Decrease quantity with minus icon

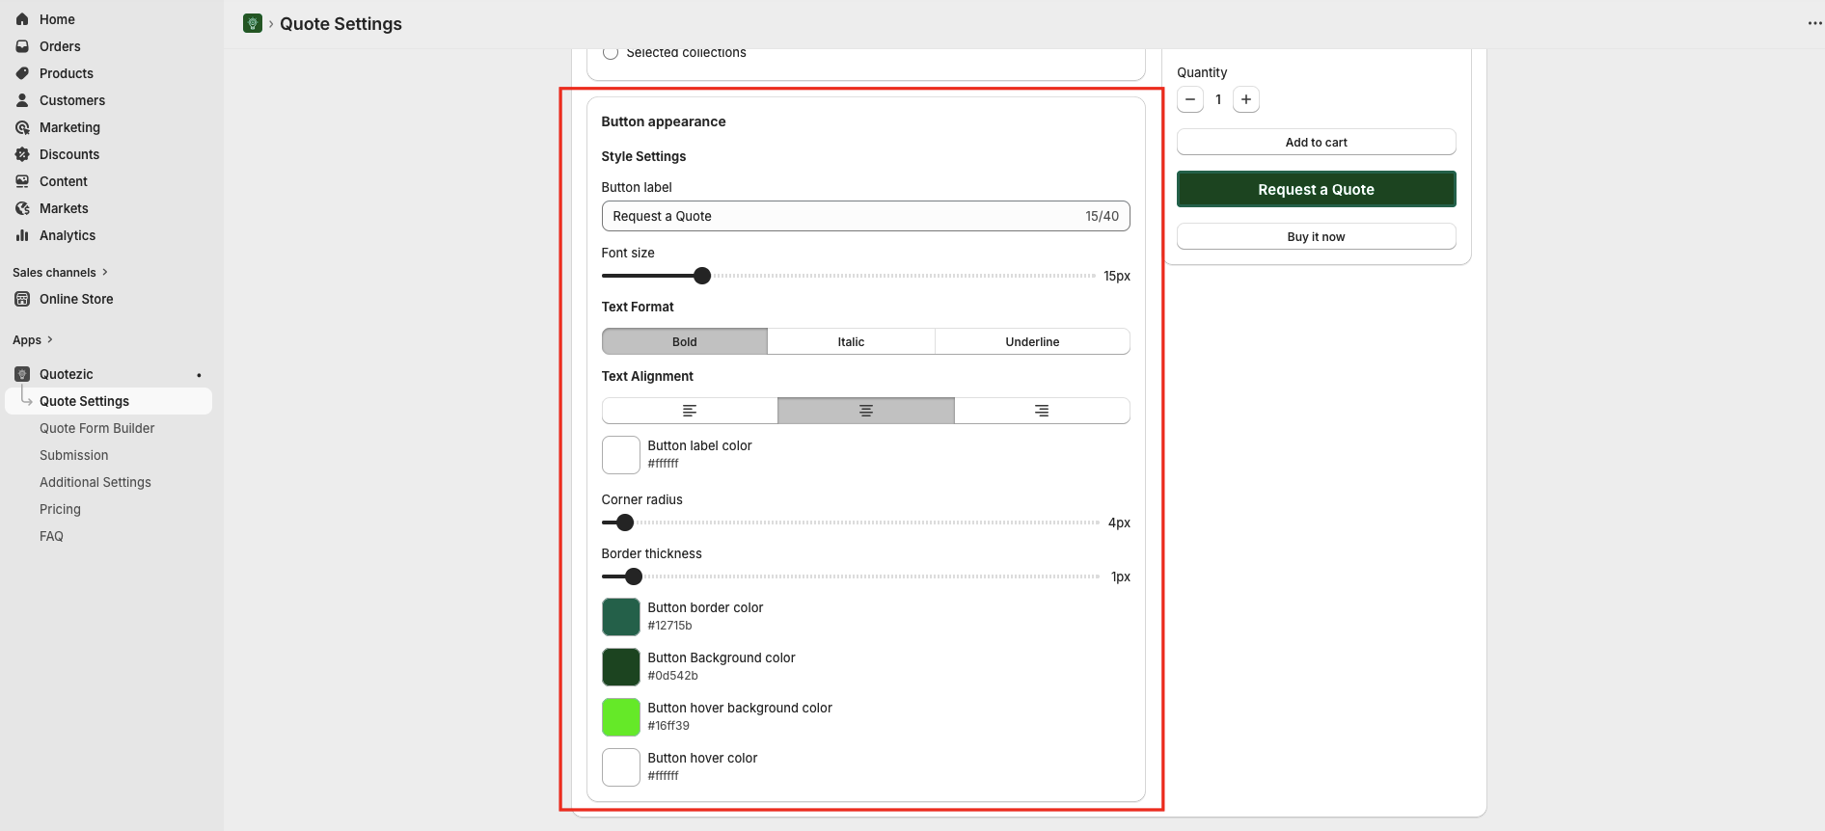click(1190, 99)
